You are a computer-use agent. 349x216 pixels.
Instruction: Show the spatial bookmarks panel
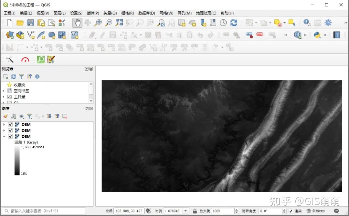(213, 23)
